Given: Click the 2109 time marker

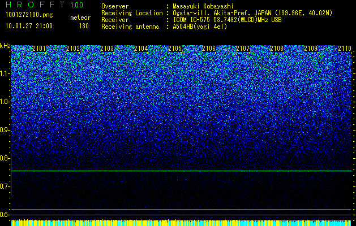Looking at the screenshot, I should pos(311,49).
